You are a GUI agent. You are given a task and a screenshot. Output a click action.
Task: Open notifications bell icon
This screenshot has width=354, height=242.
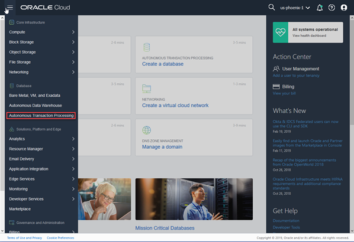(x=320, y=8)
